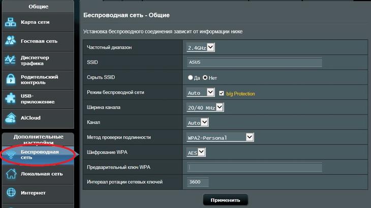Screen dimensions: 371x208
Task: Open USB-приложение menu entry
Action: coord(38,99)
